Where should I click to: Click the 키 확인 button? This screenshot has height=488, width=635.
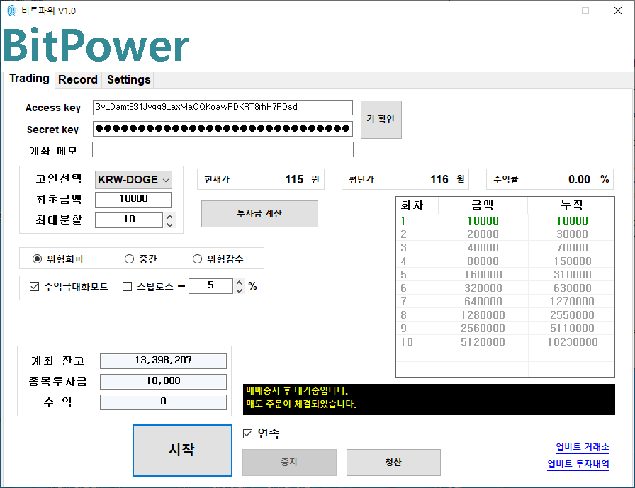click(x=381, y=120)
